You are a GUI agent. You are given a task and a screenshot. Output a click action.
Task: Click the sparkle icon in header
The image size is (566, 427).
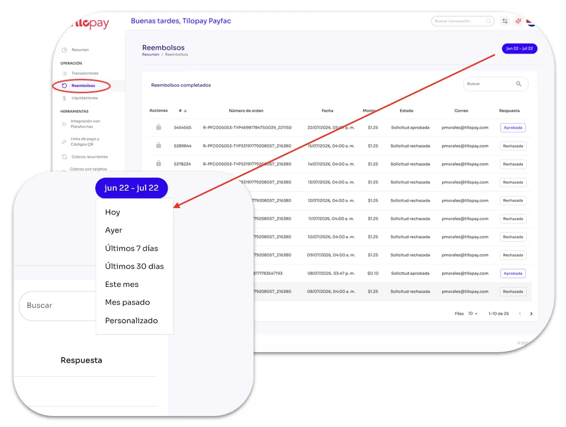(519, 21)
